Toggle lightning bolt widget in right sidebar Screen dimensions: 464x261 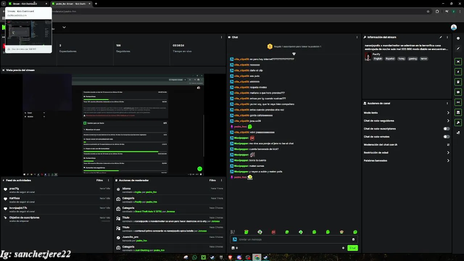click(458, 72)
